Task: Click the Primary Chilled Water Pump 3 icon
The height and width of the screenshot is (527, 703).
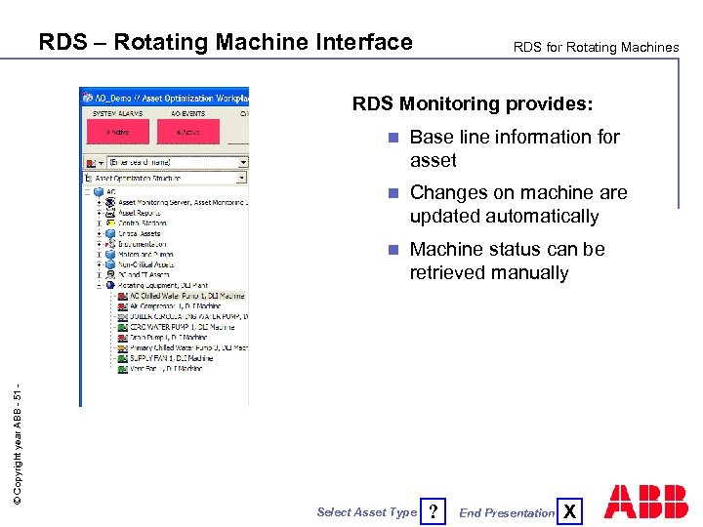Action: click(x=122, y=348)
